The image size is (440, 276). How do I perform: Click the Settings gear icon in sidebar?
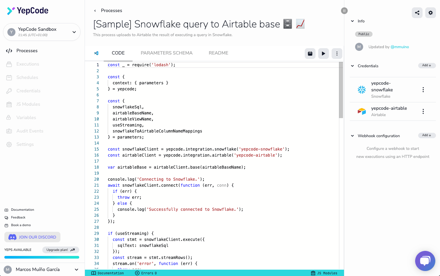click(9, 145)
